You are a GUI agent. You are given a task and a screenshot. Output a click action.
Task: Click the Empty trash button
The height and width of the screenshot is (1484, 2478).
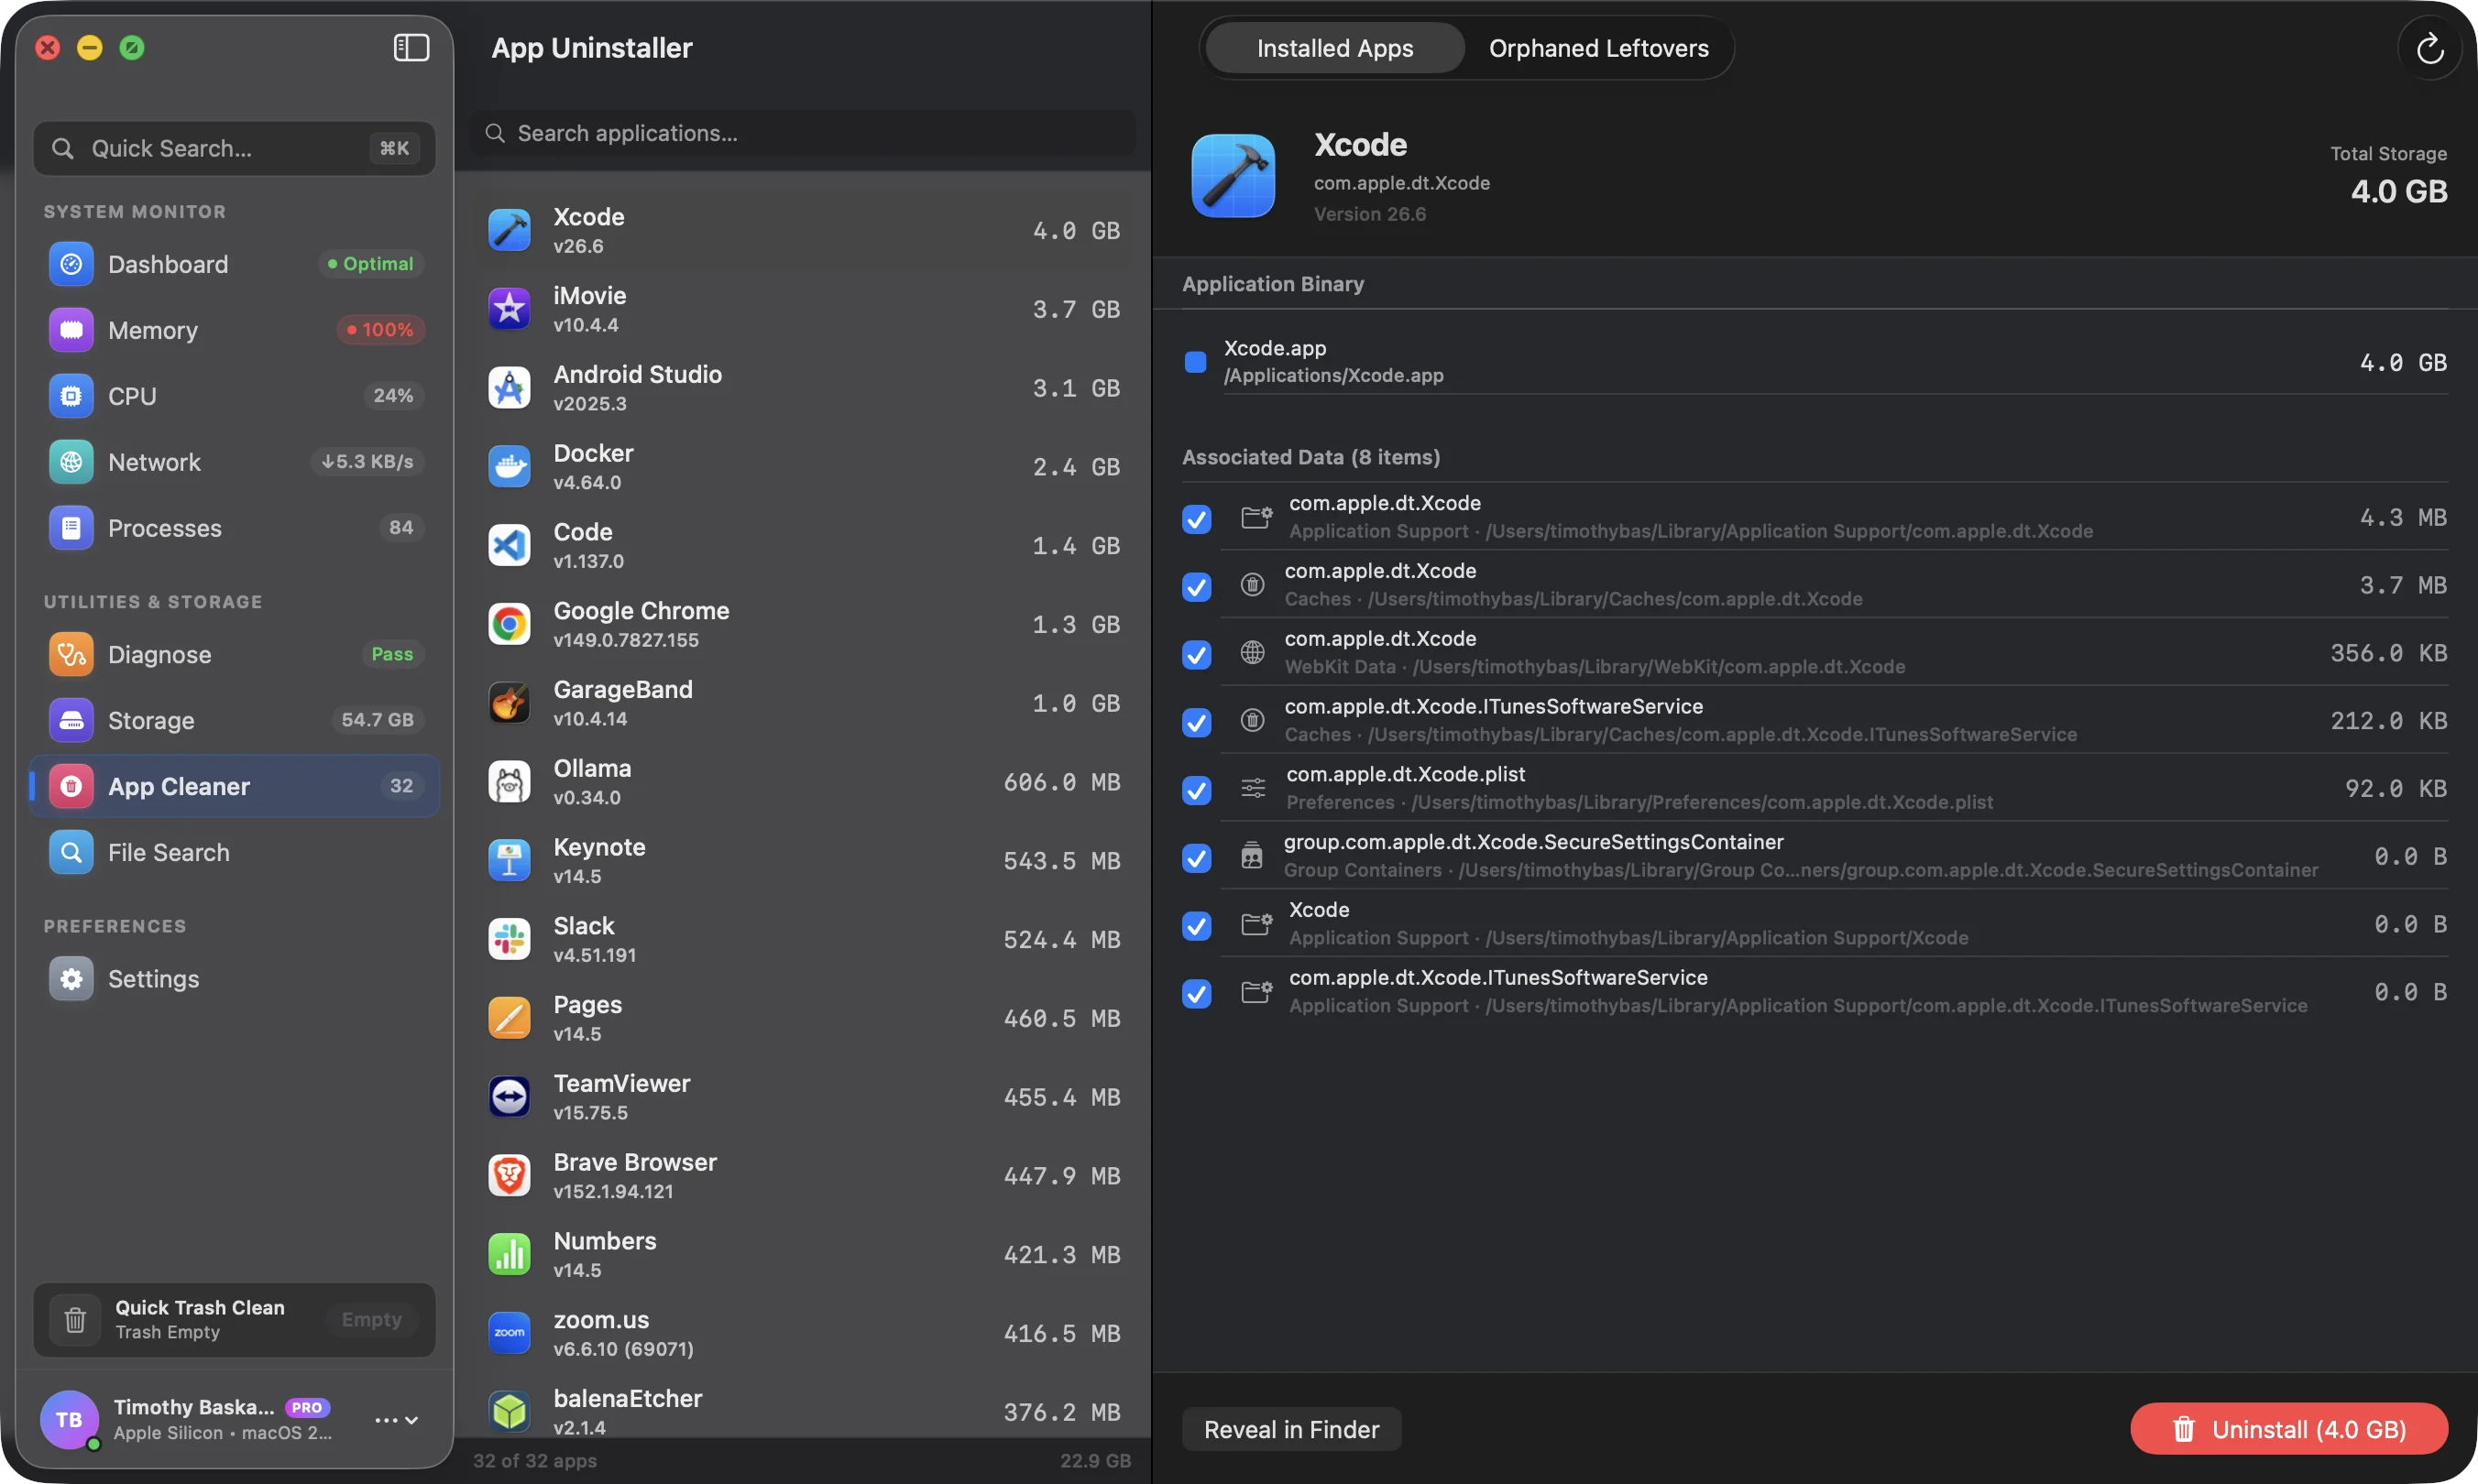371,1319
